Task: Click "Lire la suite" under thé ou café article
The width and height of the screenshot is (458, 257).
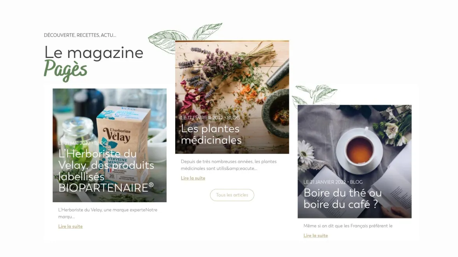Action: (x=315, y=235)
